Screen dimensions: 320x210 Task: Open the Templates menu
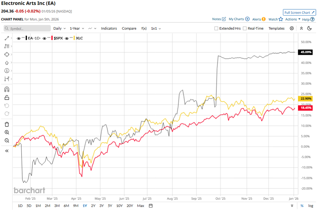pyautogui.click(x=276, y=28)
